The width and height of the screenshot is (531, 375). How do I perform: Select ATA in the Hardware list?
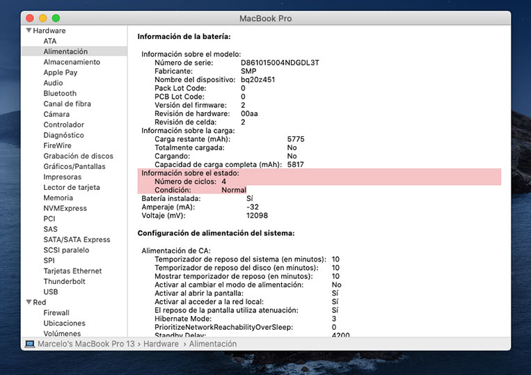(50, 41)
